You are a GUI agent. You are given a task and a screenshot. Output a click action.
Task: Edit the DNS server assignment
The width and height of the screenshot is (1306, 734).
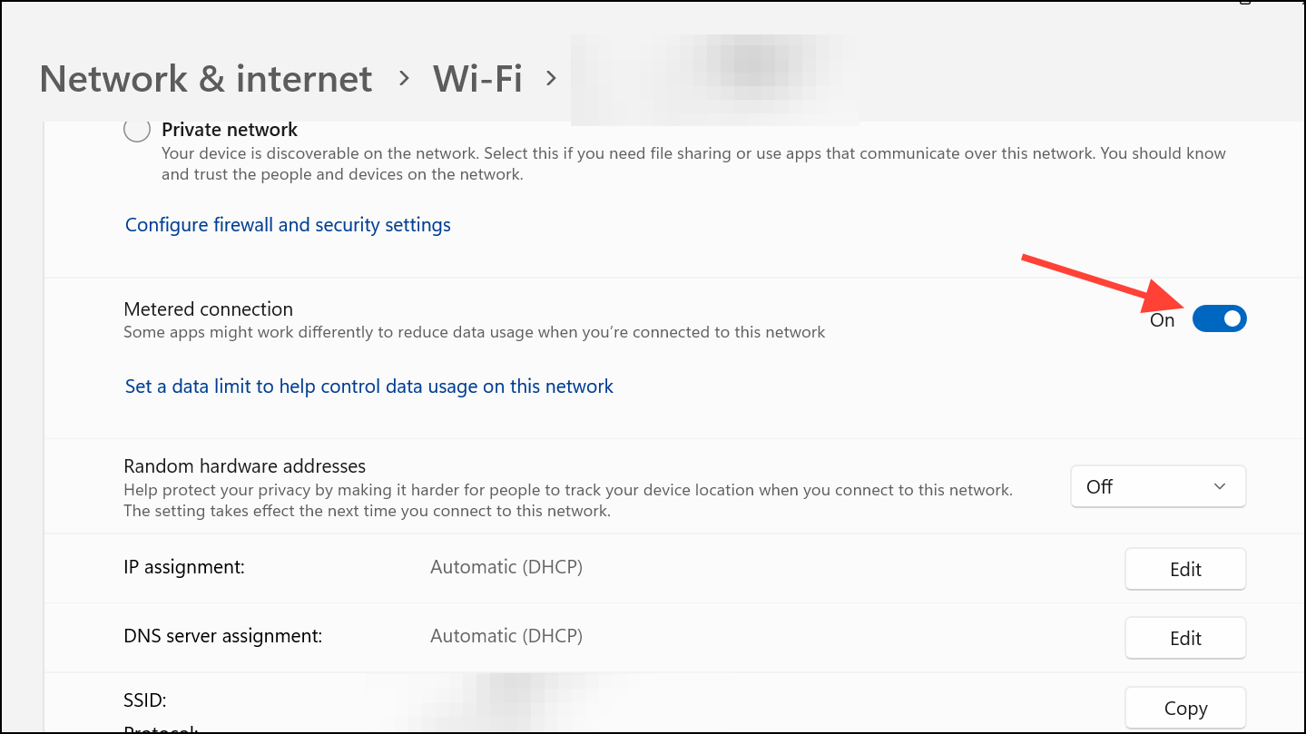point(1185,638)
